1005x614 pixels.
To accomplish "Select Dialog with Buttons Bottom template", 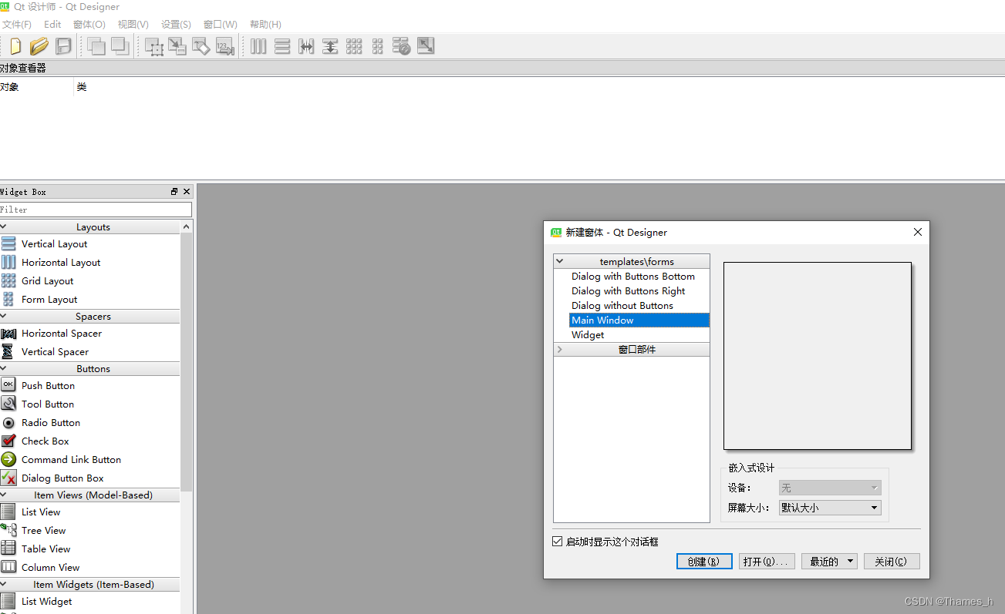I will point(633,277).
